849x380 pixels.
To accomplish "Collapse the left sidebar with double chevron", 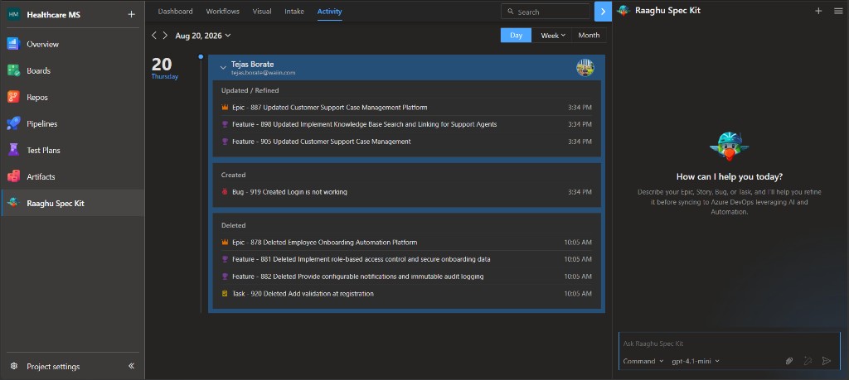I will tap(132, 366).
